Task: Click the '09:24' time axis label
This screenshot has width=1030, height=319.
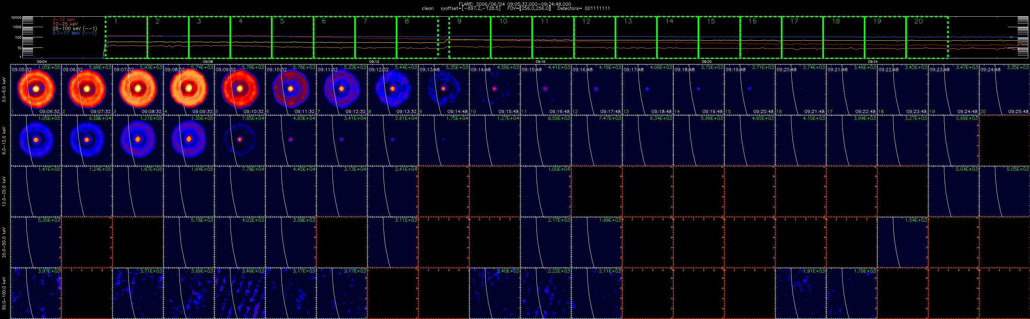Action: tap(873, 62)
